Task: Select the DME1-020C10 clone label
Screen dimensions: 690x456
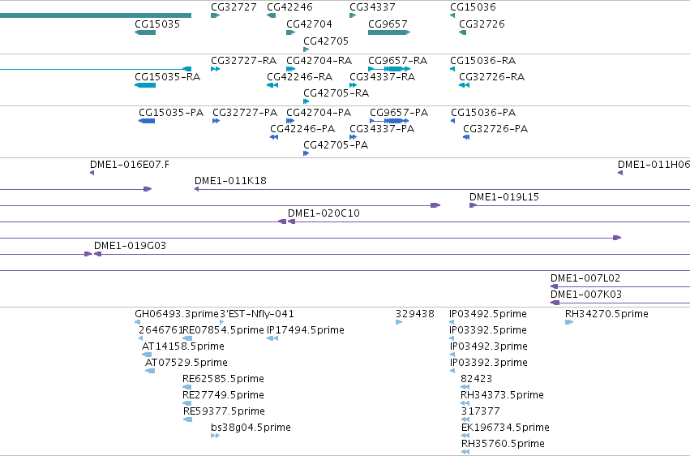Action: [x=324, y=213]
